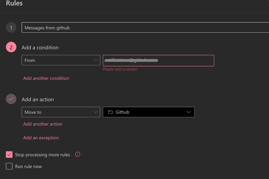Click the Add an action heading
Screen dimensions: 269x179
click(38, 100)
